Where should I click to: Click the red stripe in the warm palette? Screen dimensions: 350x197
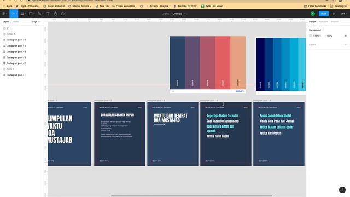click(223, 62)
